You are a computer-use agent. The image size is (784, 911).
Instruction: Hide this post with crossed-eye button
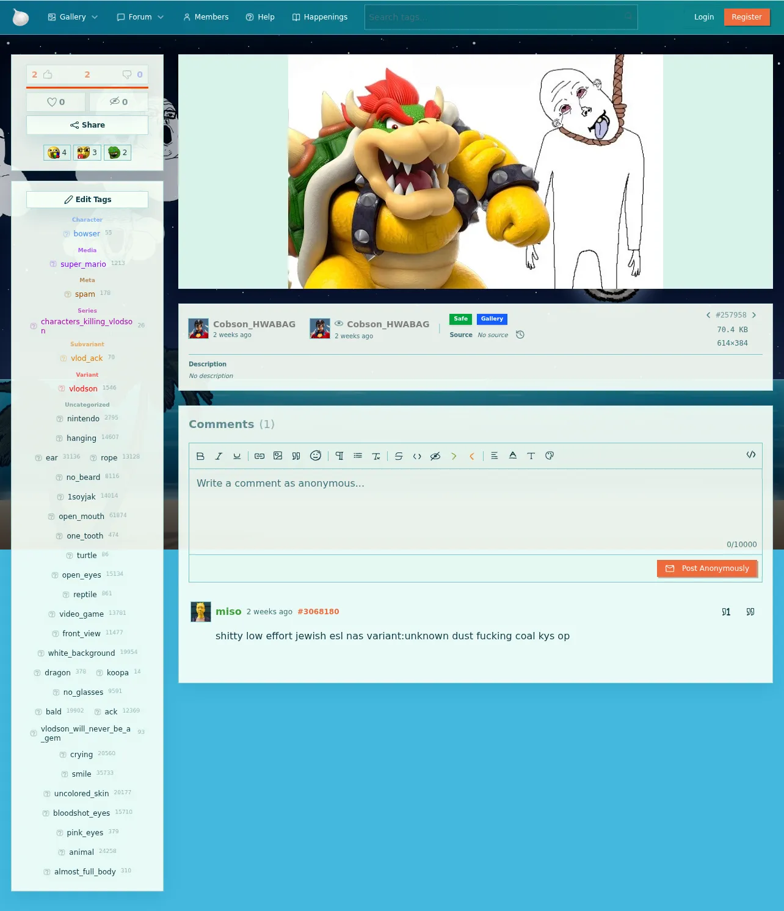pos(119,102)
